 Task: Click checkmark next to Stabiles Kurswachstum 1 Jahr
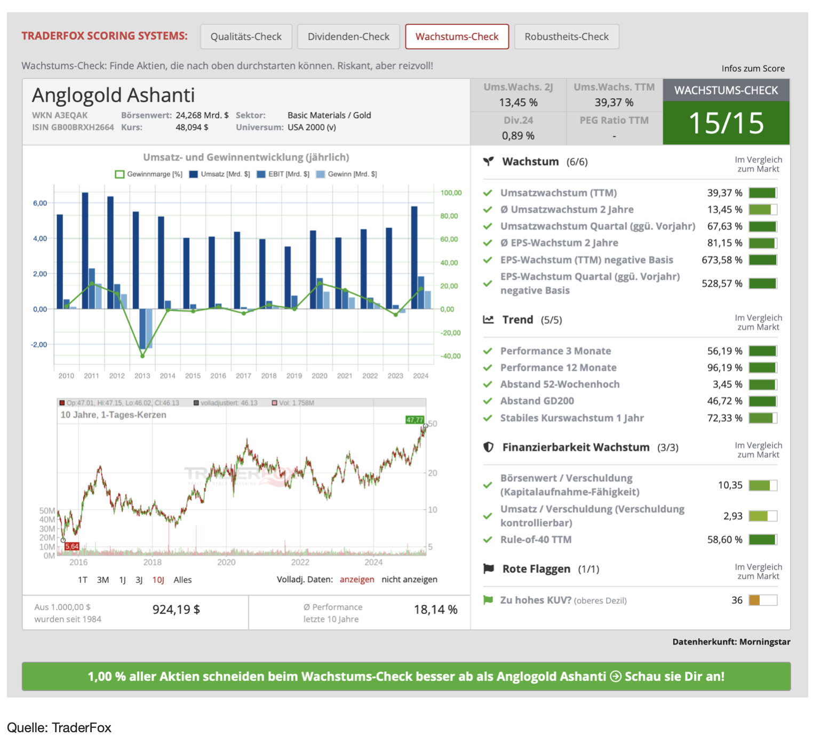pos(487,418)
